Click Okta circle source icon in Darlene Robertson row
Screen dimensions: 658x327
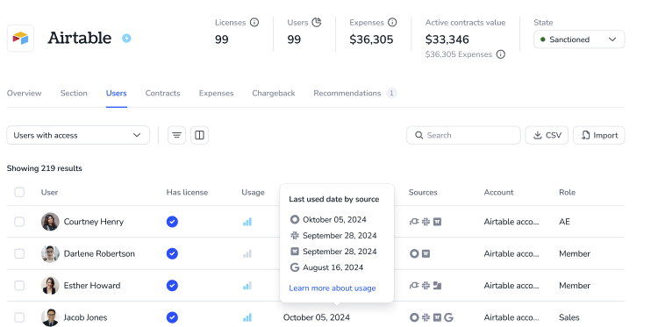pos(414,253)
